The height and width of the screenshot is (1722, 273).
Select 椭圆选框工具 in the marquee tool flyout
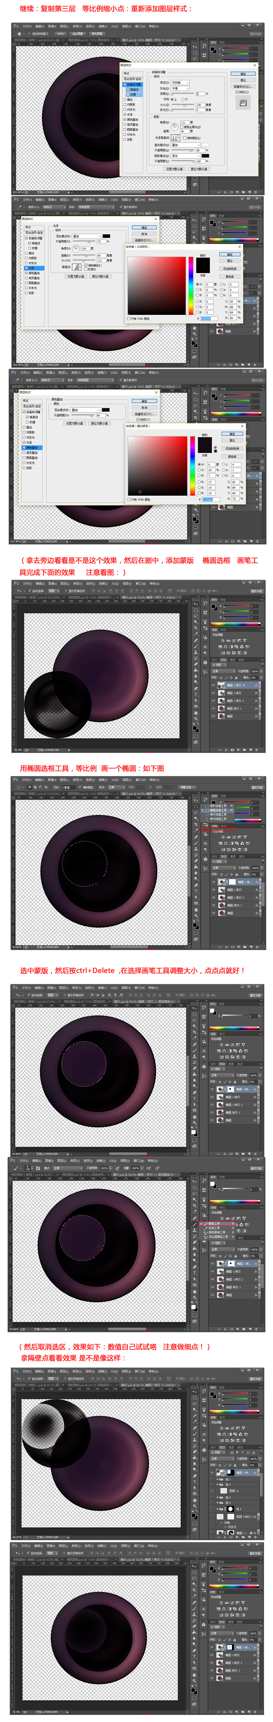218,810
